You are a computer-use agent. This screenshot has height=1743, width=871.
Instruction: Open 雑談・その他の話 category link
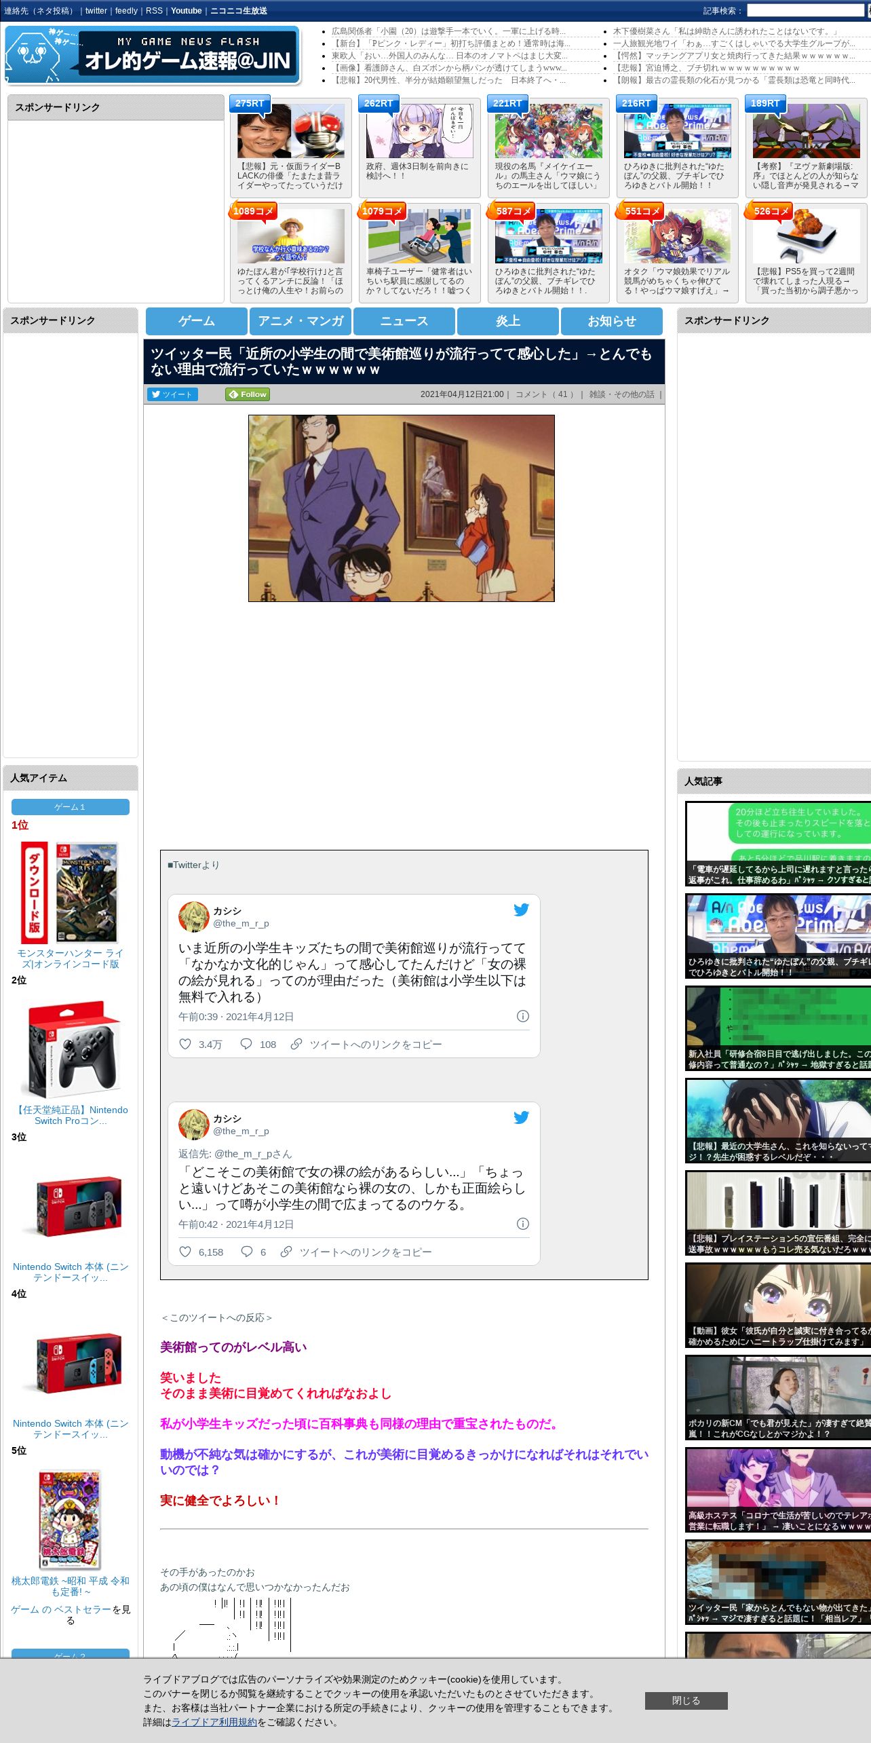click(x=621, y=394)
